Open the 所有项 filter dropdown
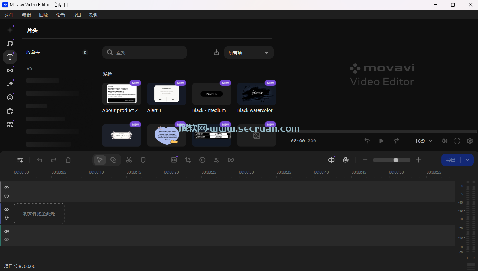 (249, 52)
